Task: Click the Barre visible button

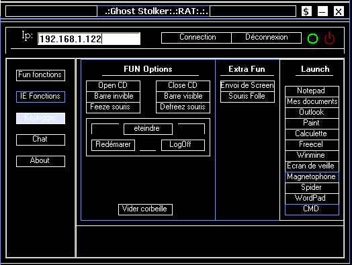Action: tap(183, 97)
